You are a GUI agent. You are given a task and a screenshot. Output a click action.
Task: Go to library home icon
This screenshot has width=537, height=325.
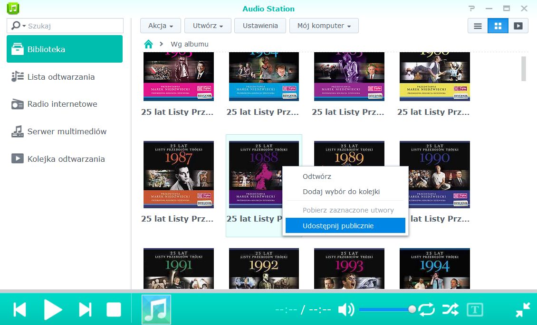point(148,44)
